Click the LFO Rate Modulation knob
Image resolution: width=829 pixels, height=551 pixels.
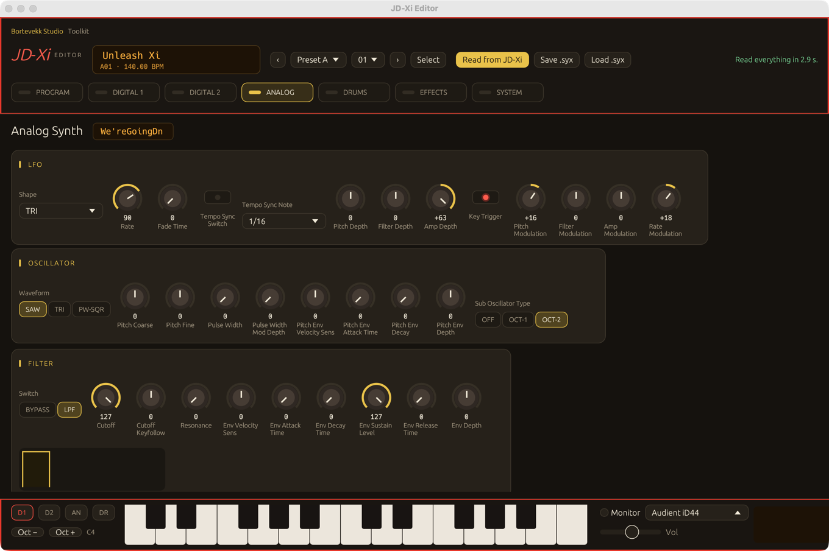pyautogui.click(x=666, y=198)
